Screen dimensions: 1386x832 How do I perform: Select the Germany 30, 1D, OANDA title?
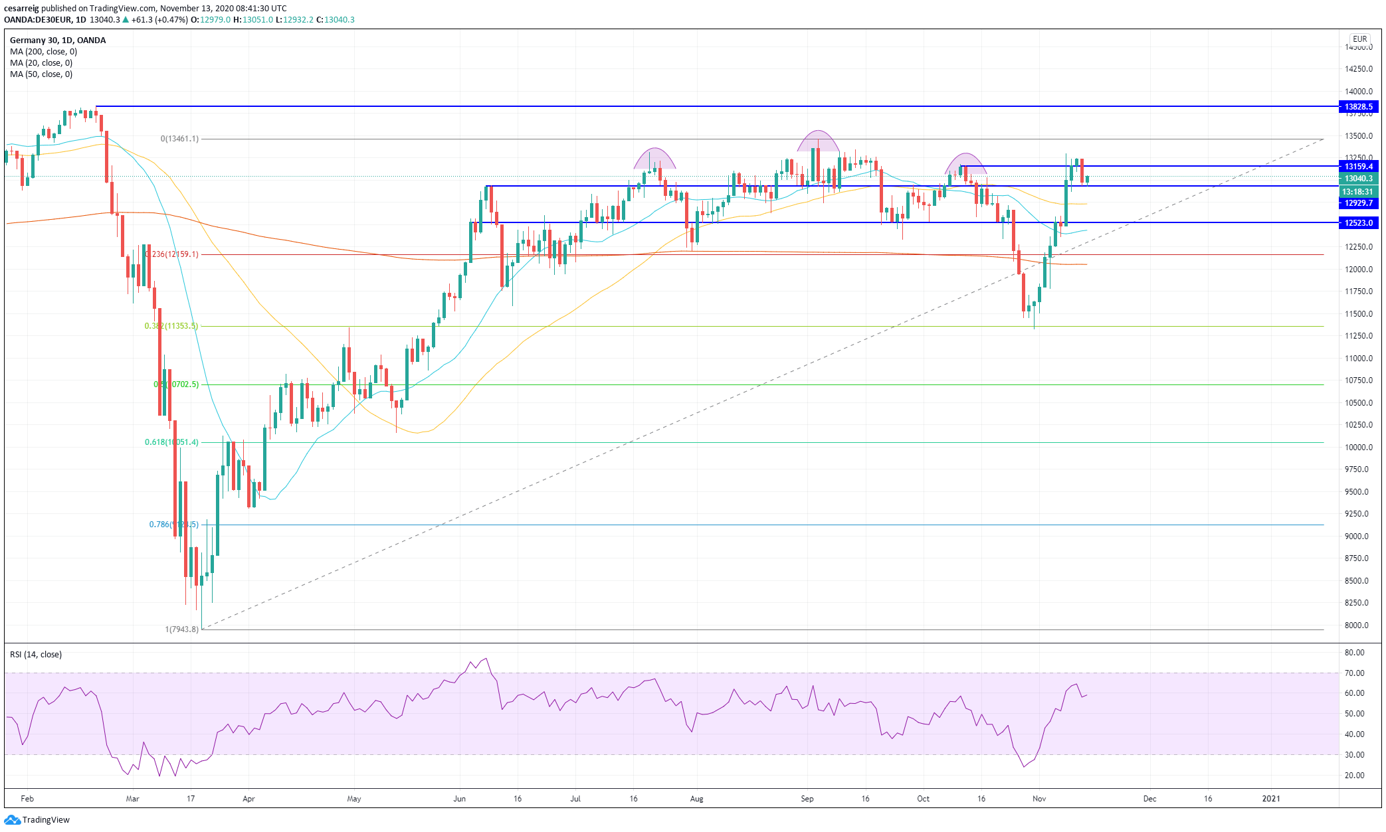click(58, 41)
